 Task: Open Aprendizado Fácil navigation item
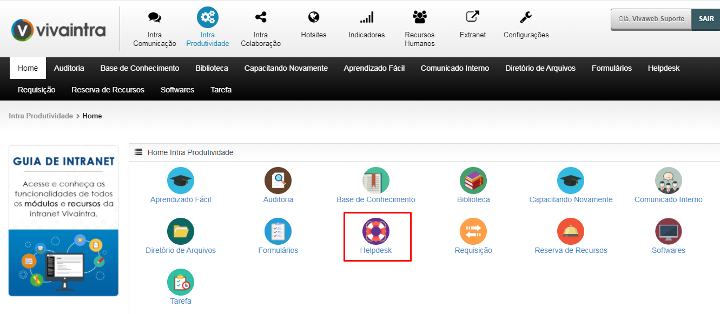click(x=374, y=68)
